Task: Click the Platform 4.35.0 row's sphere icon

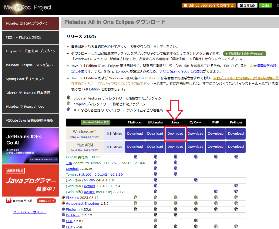Action: pyautogui.click(x=63, y=209)
